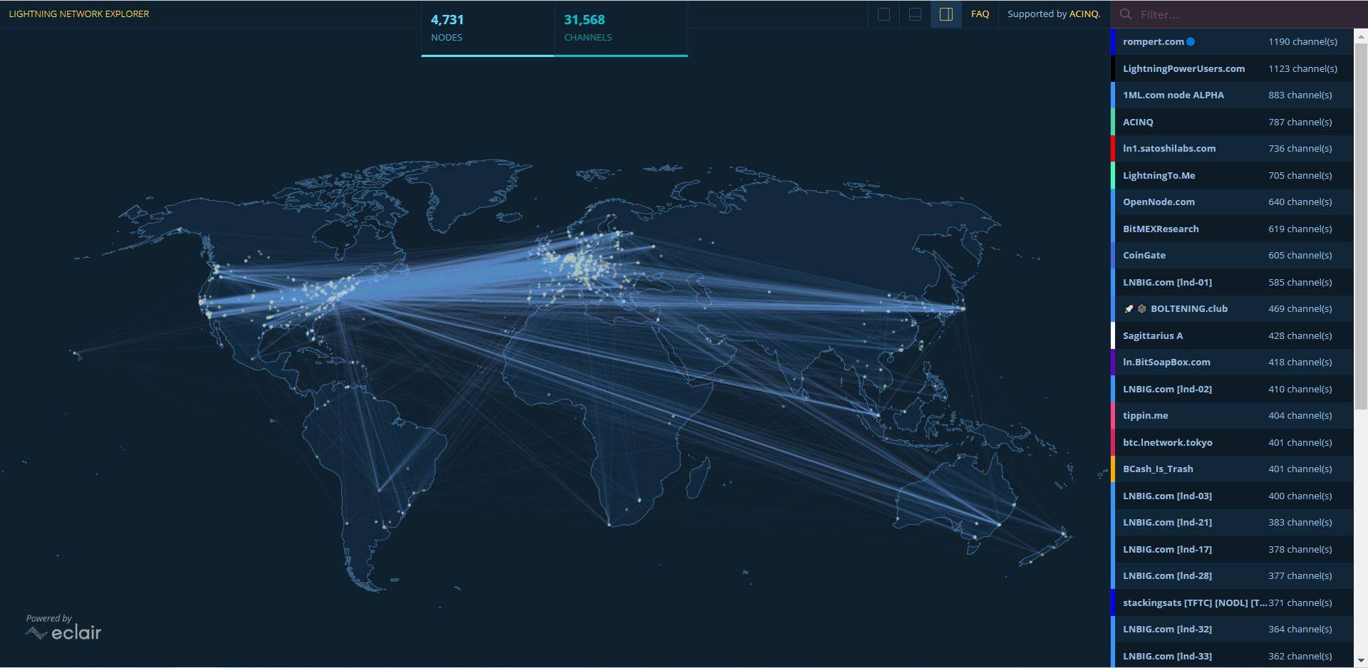The height and width of the screenshot is (668, 1368).
Task: Click the rocket emoji before BOLTENING.club
Action: 1128,308
